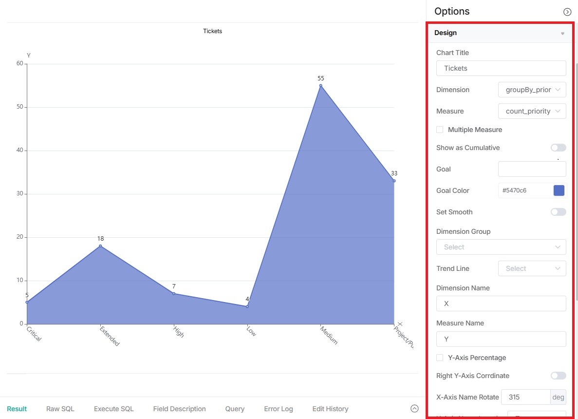View the Edit History tab
Viewport: 578px width, 419px height.
[x=330, y=409]
